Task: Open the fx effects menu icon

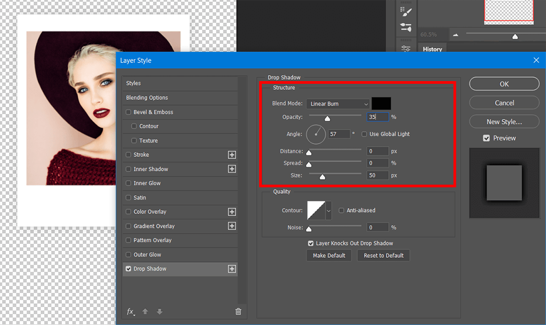Action: coord(130,312)
